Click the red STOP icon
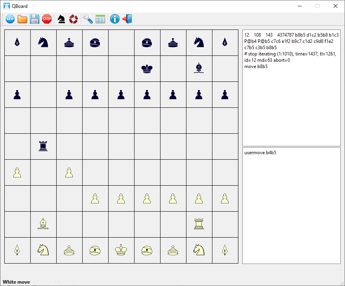 (x=47, y=19)
